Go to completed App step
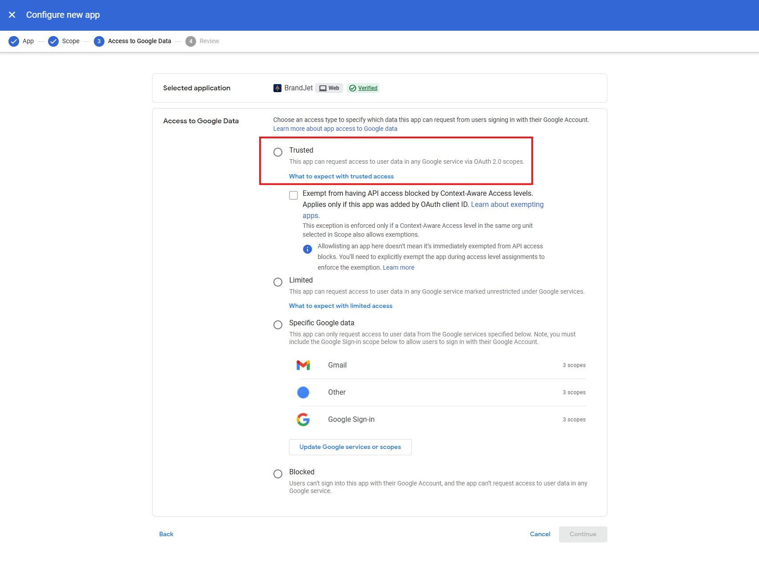This screenshot has height=574, width=759. point(21,41)
